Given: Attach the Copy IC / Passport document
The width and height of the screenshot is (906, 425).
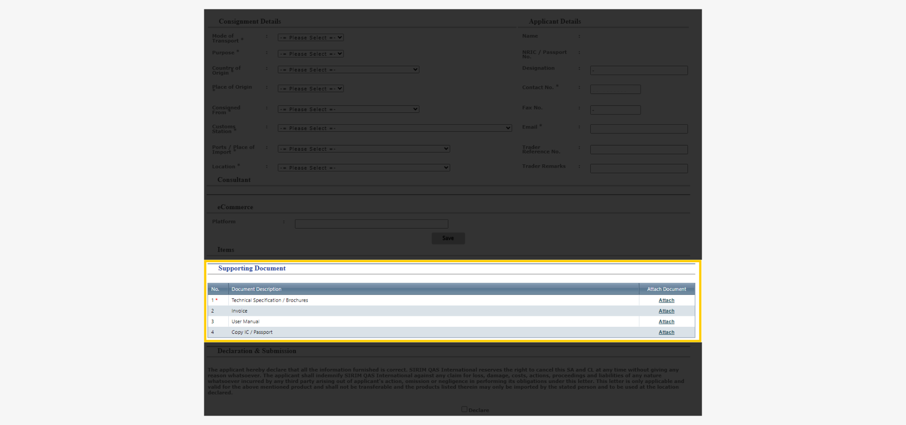Looking at the screenshot, I should (x=666, y=332).
